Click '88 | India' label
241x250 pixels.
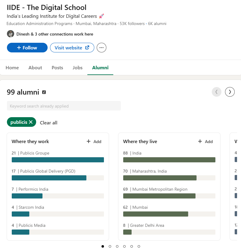click(x=132, y=153)
